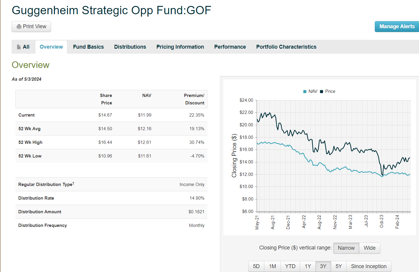This screenshot has height=272, width=419.
Task: Show Since Inception chart history
Action: (369, 266)
